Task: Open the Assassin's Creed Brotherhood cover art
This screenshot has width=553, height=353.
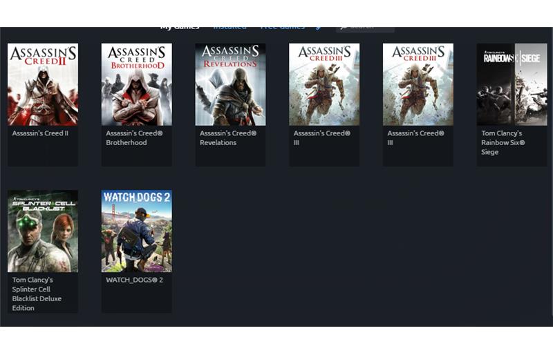Action: pyautogui.click(x=136, y=84)
